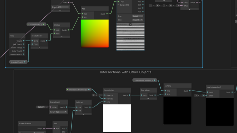Click the Smoothstep node's Out(1) port
The width and height of the screenshot is (237, 133).
tap(129, 95)
